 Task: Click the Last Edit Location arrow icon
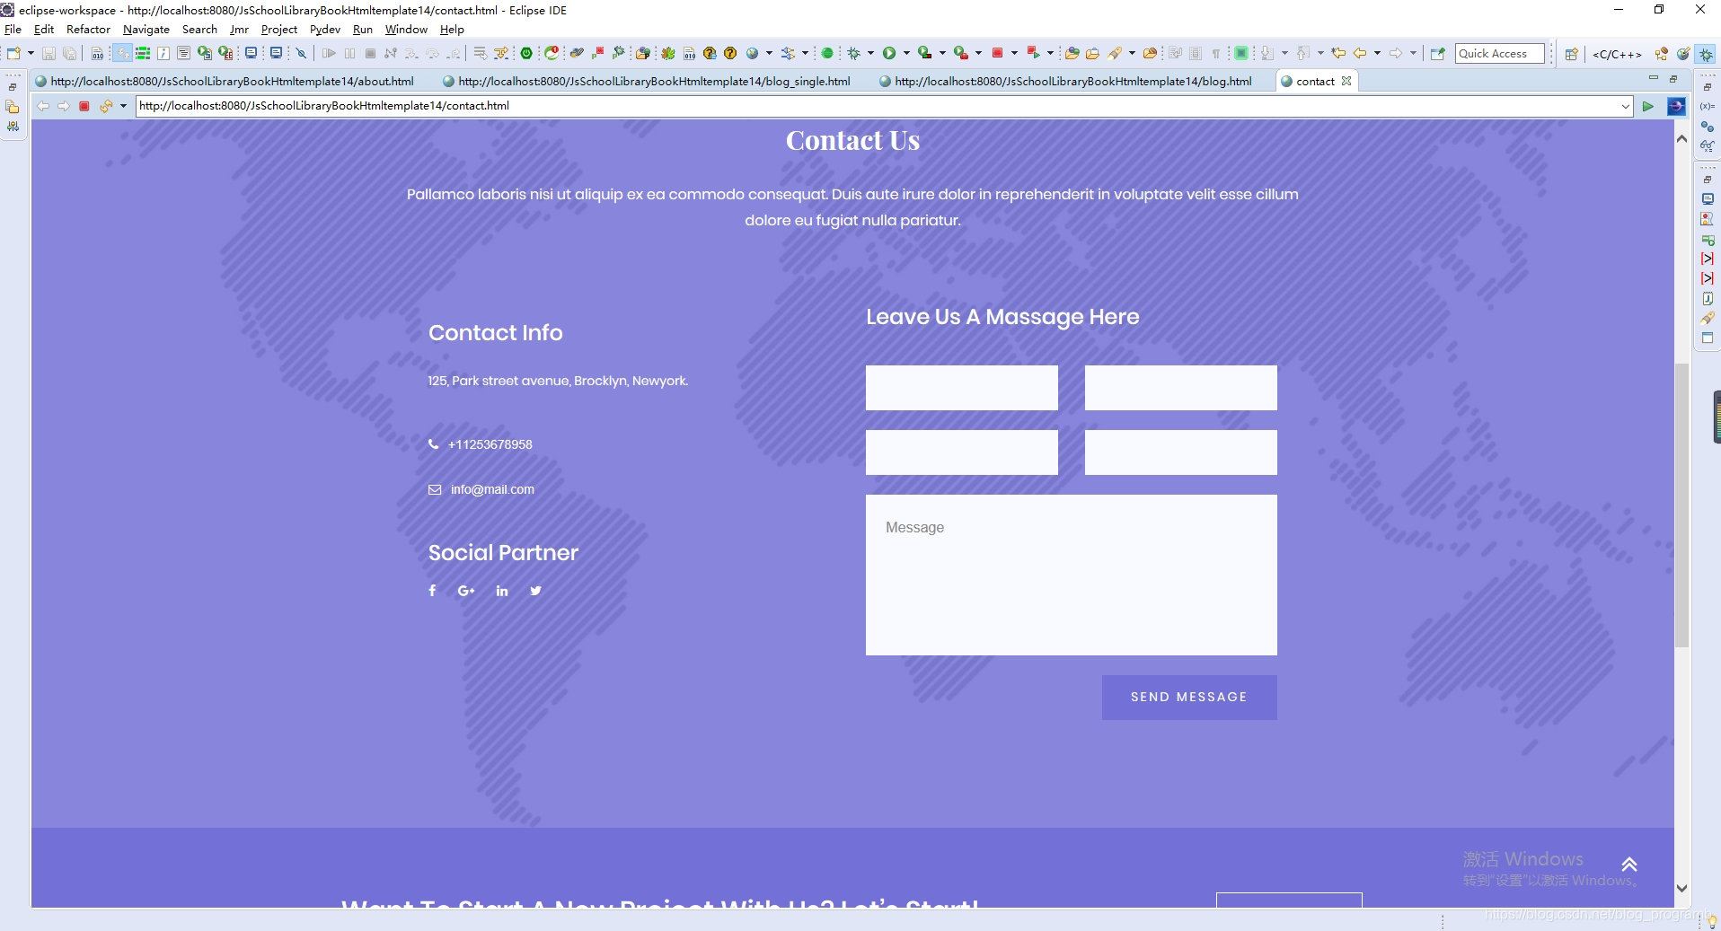pyautogui.click(x=1338, y=54)
